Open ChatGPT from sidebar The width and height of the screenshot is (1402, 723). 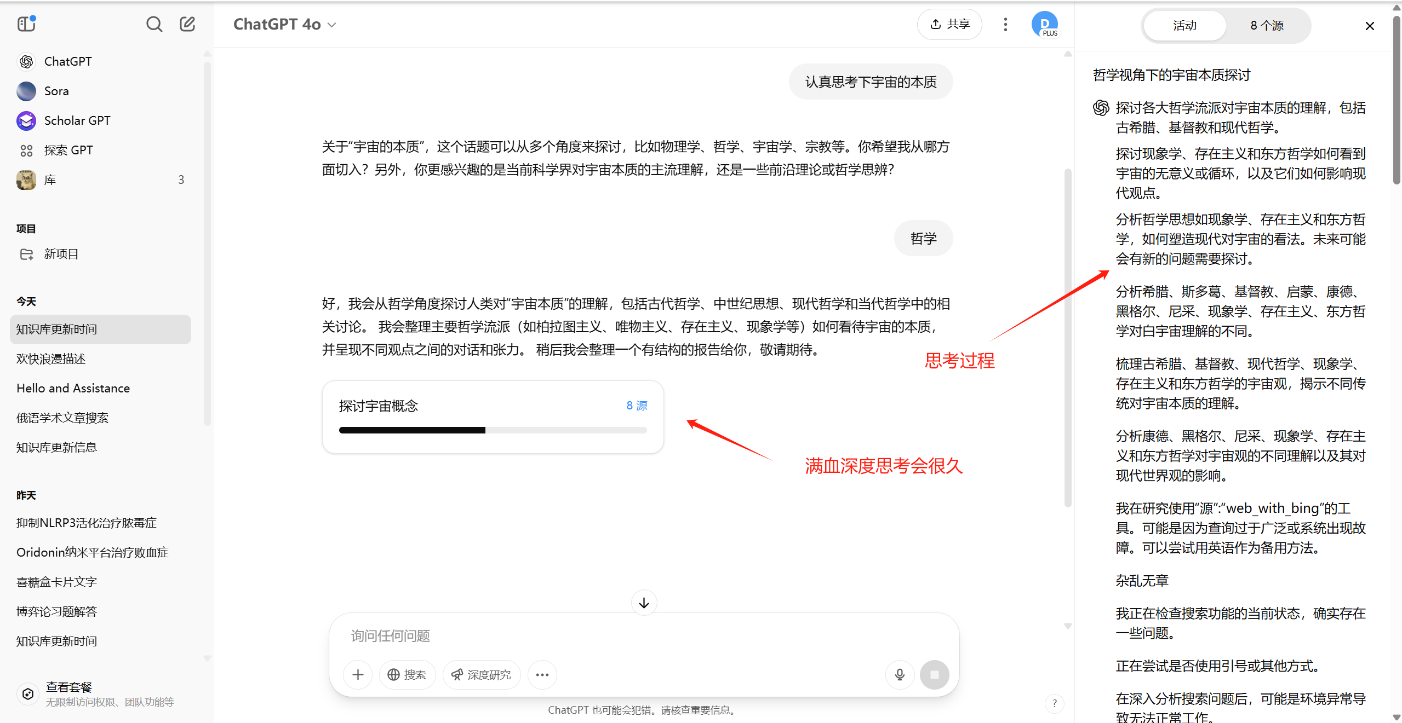pyautogui.click(x=101, y=61)
